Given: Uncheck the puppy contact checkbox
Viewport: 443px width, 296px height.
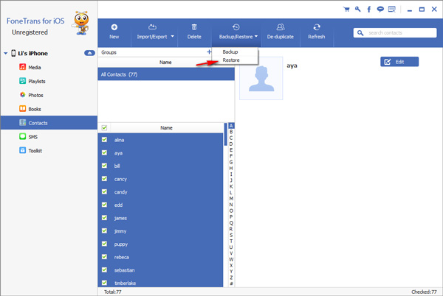Looking at the screenshot, I should [x=104, y=244].
